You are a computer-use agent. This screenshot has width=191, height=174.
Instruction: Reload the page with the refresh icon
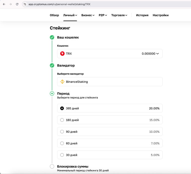pos(17,4)
